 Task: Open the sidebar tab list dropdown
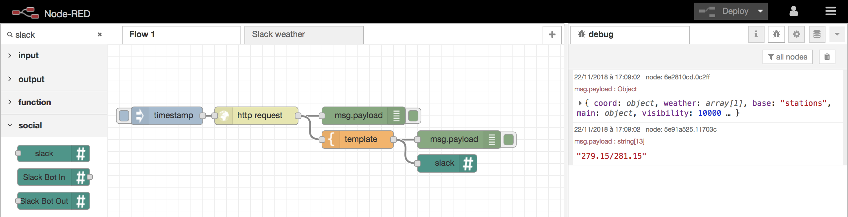tap(837, 34)
